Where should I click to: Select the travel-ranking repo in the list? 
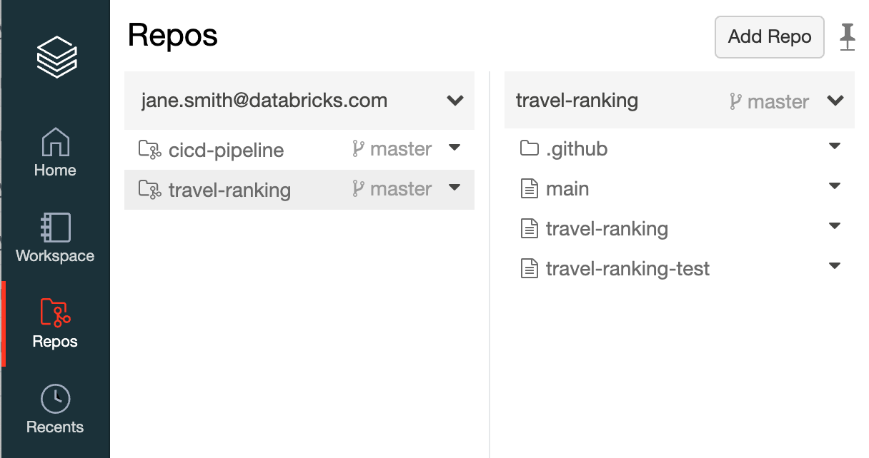229,190
